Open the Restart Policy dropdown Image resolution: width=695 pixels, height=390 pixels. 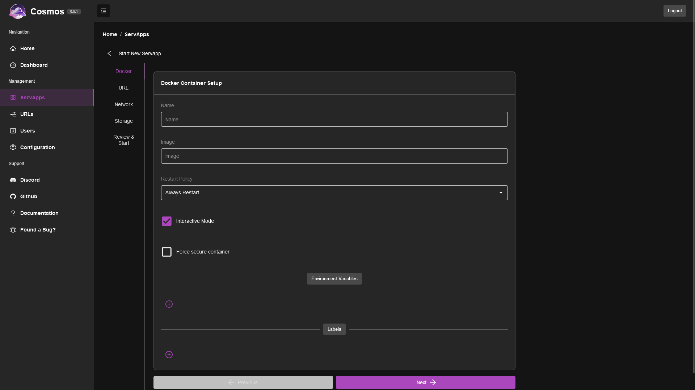[334, 192]
